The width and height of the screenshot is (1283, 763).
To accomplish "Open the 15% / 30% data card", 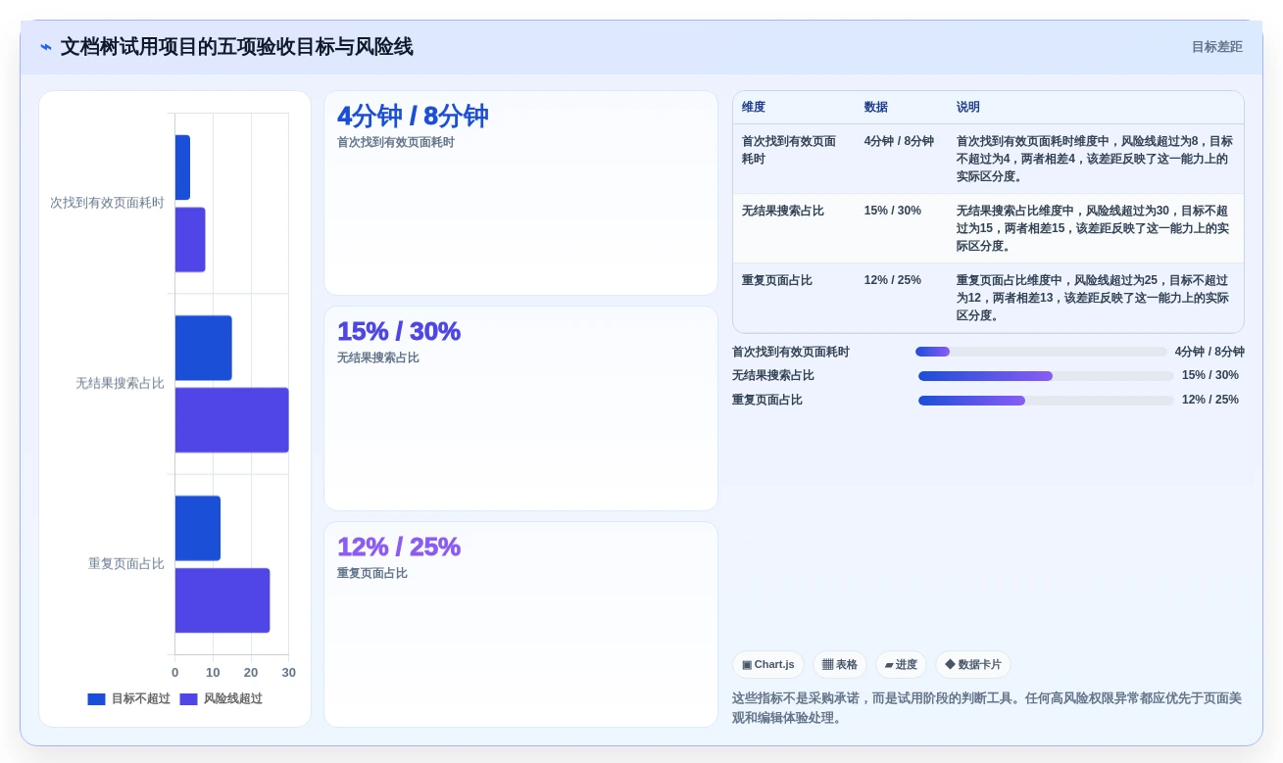I will pos(520,408).
